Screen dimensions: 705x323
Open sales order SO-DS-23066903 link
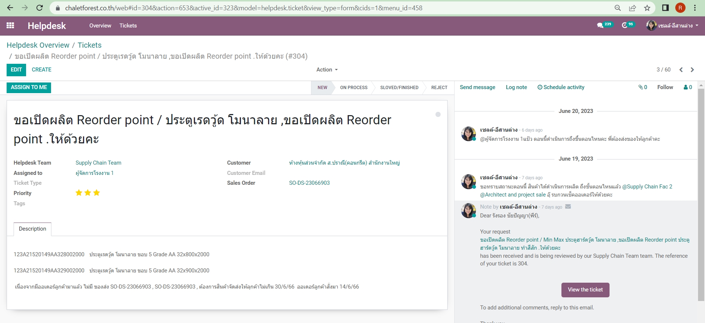pos(309,183)
